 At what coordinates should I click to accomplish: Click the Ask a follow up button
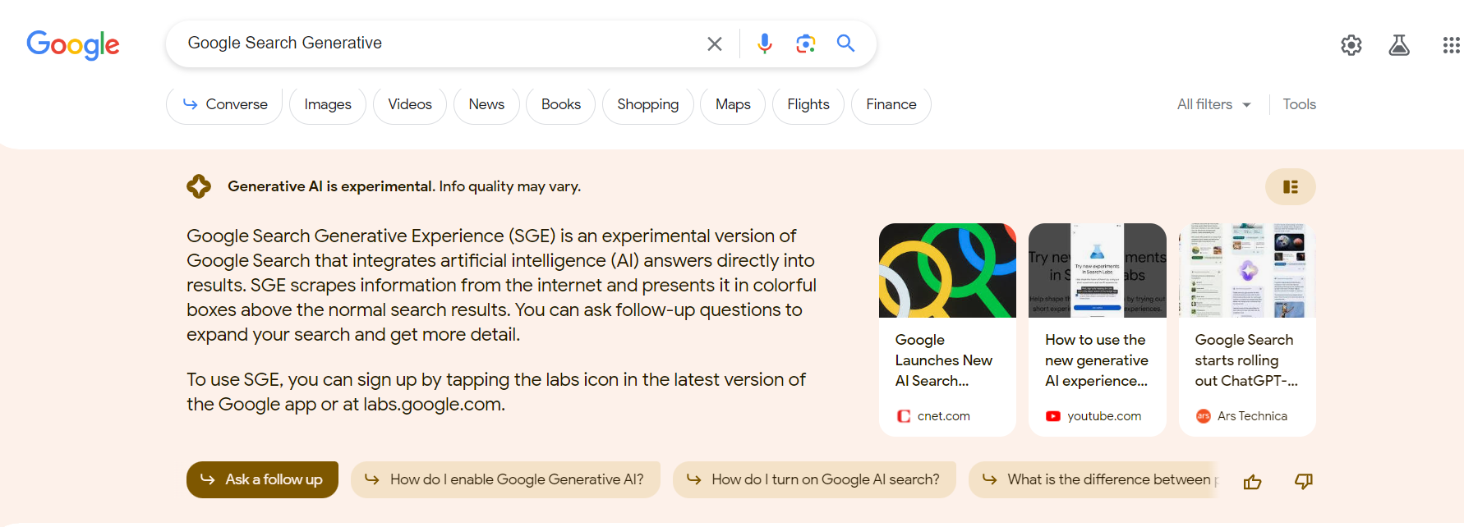click(262, 479)
